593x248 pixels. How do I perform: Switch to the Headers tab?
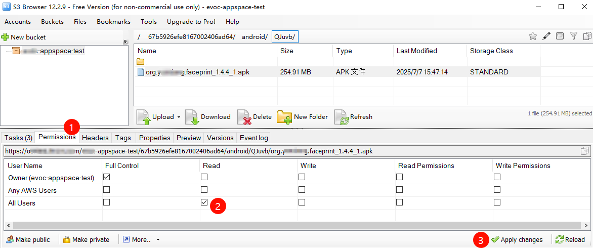95,138
